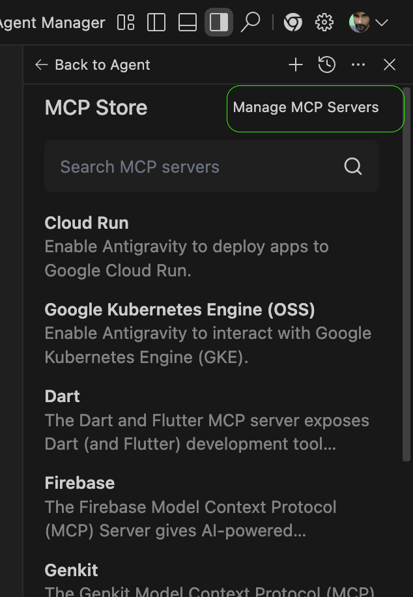The image size is (413, 597).
Task: Open settings via the gear icon
Action: (324, 23)
